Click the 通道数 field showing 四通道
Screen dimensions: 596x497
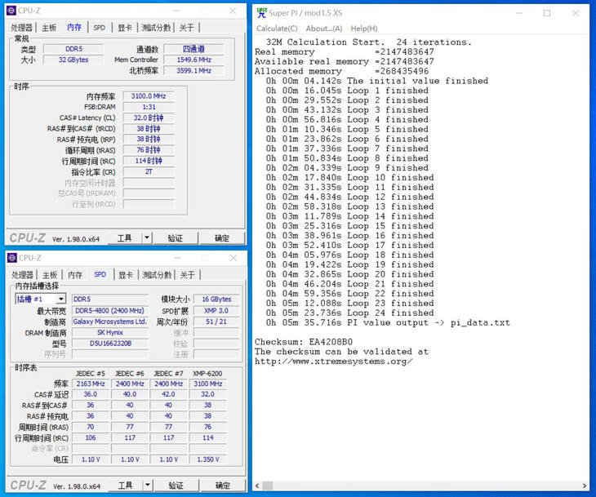pos(193,49)
